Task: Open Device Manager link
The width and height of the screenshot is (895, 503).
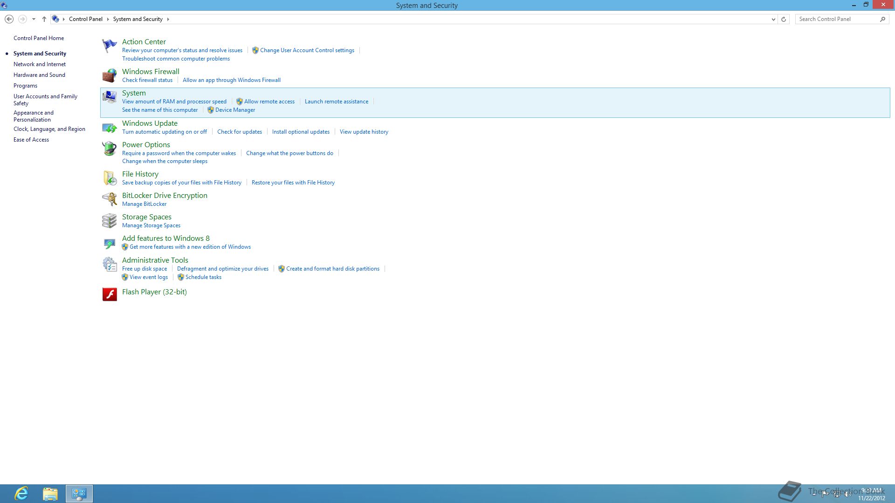Action: click(235, 110)
